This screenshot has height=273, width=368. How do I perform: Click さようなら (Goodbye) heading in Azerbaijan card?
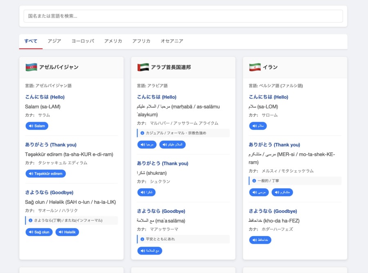pos(49,192)
